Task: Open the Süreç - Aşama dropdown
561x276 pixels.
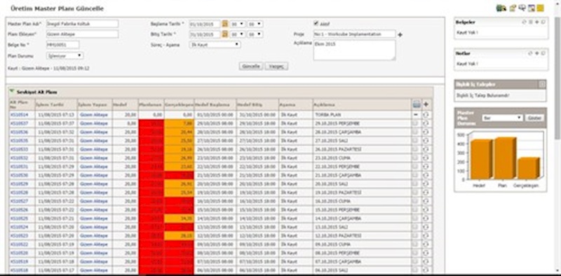Action: (x=215, y=45)
